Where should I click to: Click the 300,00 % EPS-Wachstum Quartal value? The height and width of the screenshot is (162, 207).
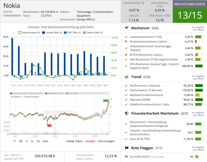(x=187, y=66)
